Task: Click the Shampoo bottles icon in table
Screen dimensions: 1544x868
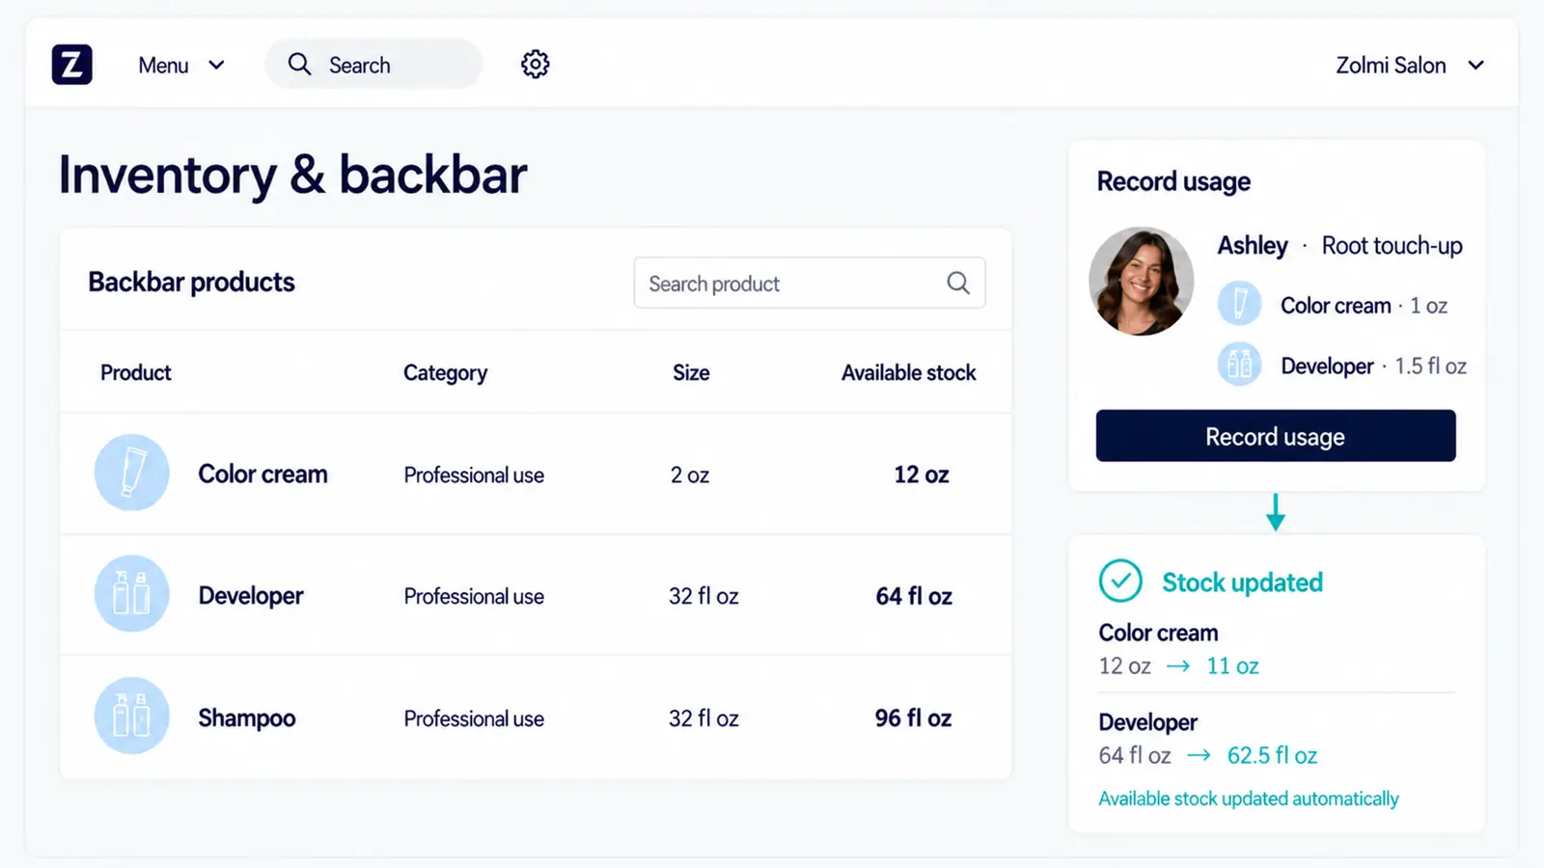Action: tap(132, 716)
